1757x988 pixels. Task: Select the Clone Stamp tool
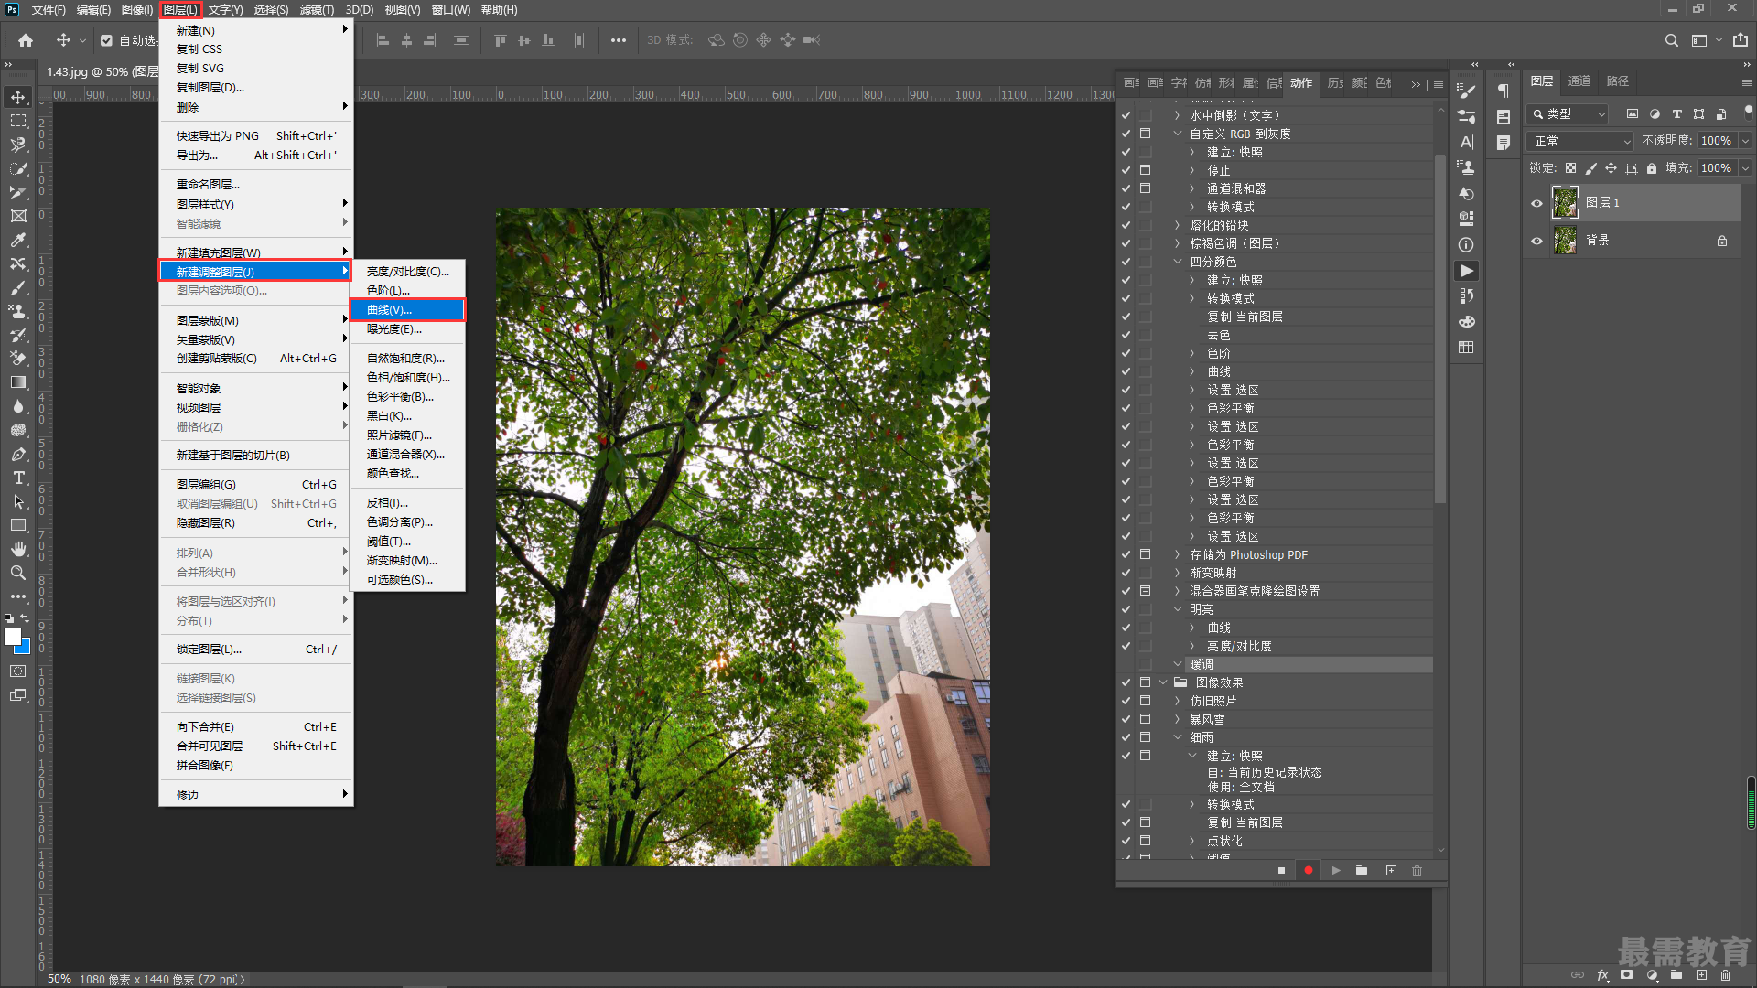18,311
